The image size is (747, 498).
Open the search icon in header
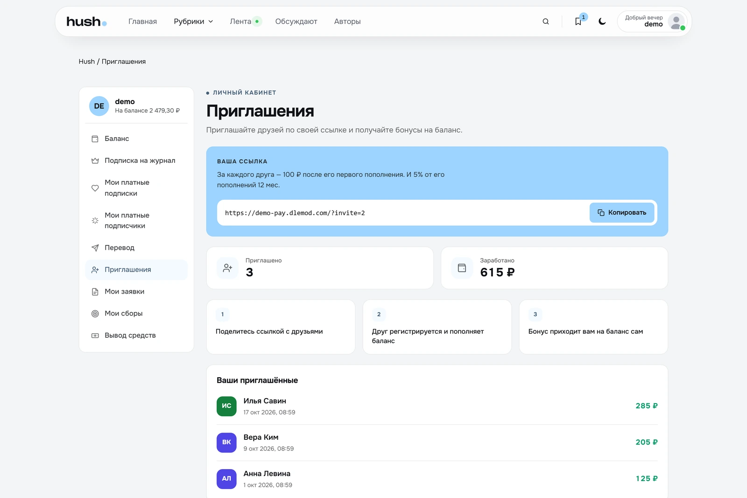[545, 21]
